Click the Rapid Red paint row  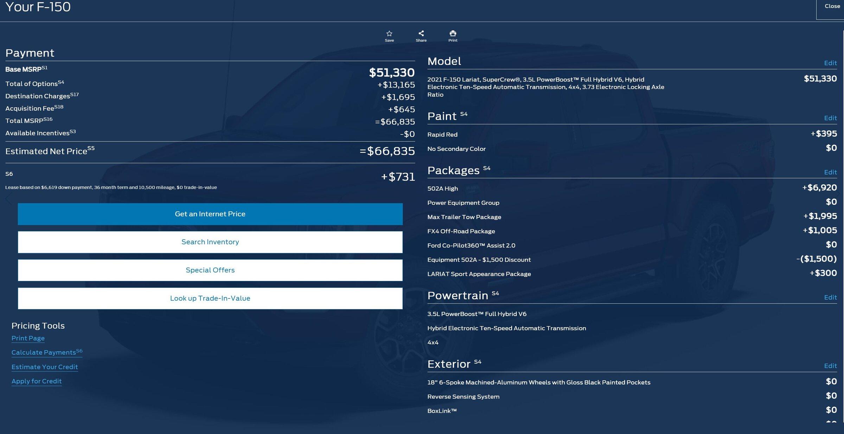632,134
